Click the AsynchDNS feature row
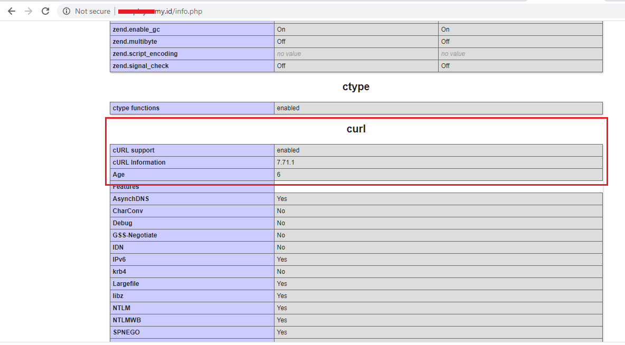The image size is (625, 345). point(356,199)
